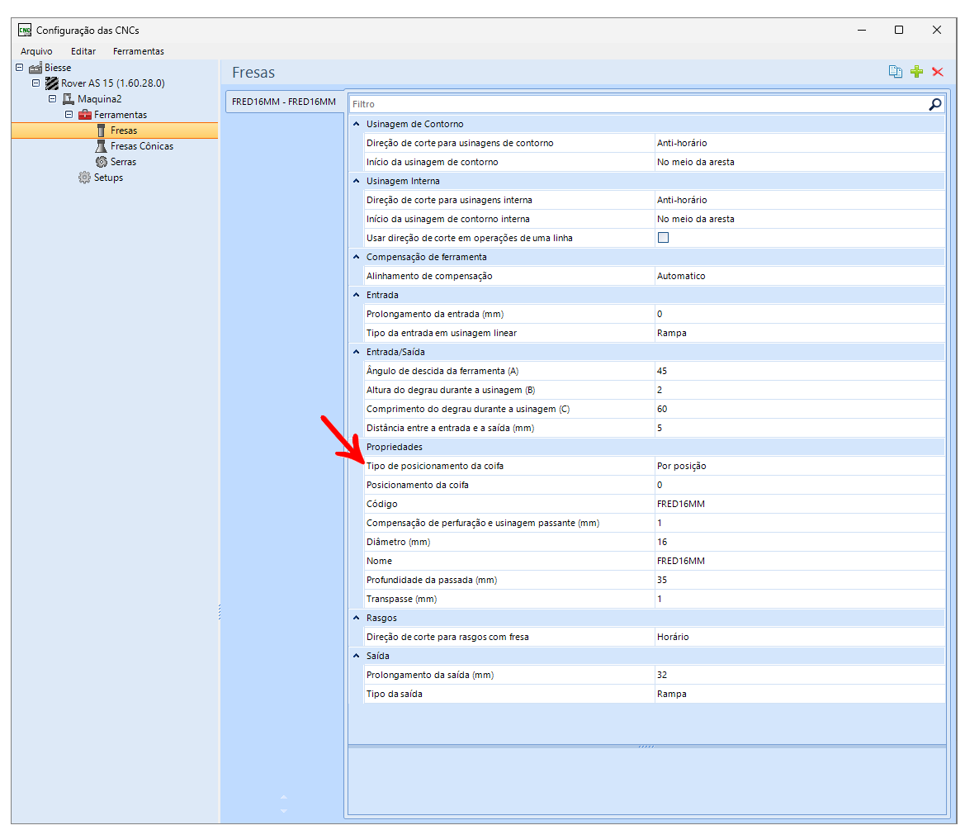Open the Arquivo menu
This screenshot has height=830, width=965.
36,51
